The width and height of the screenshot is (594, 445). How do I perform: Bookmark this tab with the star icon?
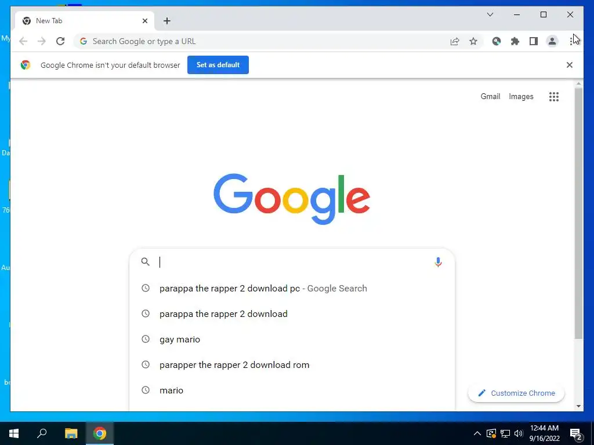473,41
